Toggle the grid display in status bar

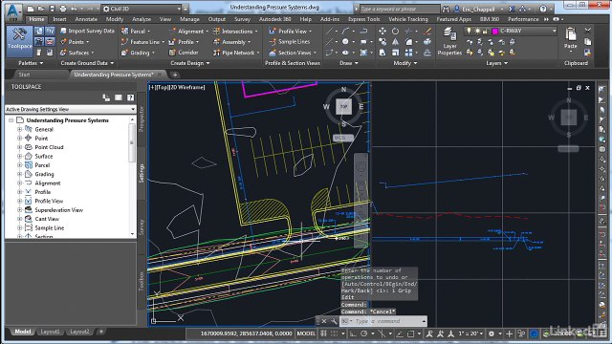coord(323,333)
